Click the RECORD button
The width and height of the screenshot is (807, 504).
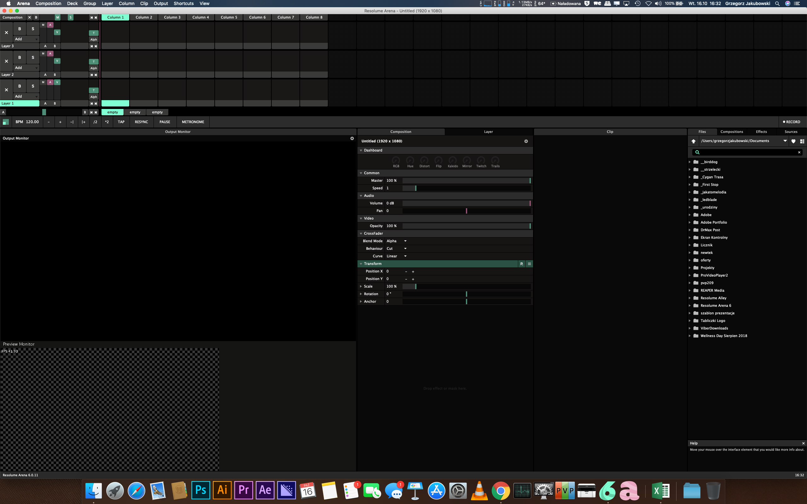[791, 122]
